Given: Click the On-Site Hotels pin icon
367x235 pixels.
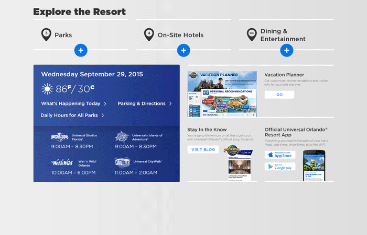Looking at the screenshot, I should click(x=149, y=35).
